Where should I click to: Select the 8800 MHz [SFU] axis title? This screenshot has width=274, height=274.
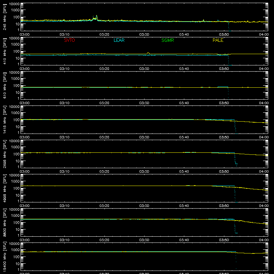click(x=5, y=222)
